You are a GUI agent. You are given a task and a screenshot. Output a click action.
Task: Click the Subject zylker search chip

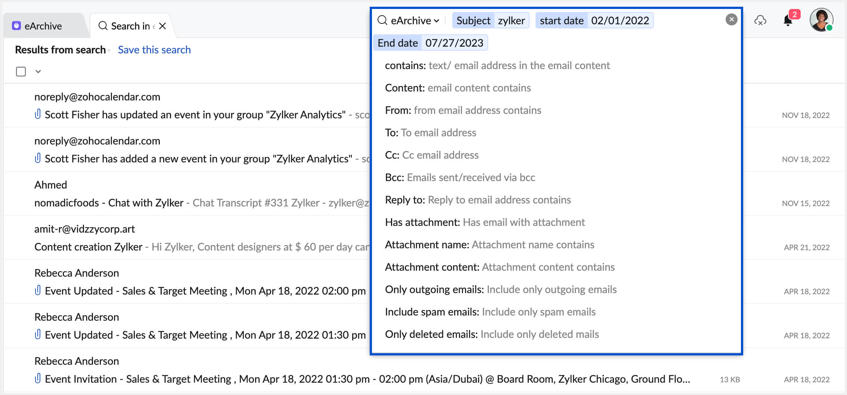490,21
